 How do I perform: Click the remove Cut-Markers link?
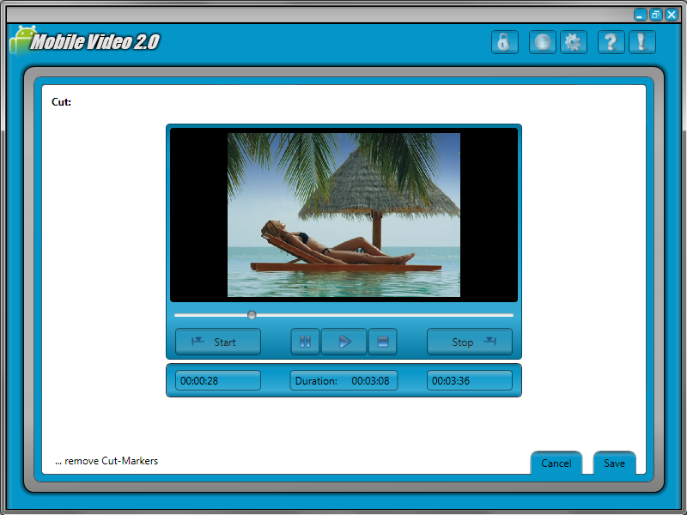click(x=106, y=461)
